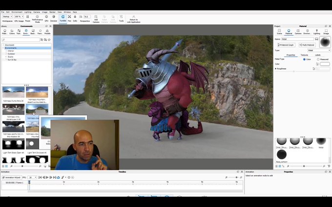Screen dimensions: 332x207
Task: Open the Render menu
Action: (52, 12)
